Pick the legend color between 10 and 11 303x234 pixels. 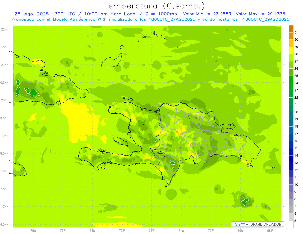point(291,181)
